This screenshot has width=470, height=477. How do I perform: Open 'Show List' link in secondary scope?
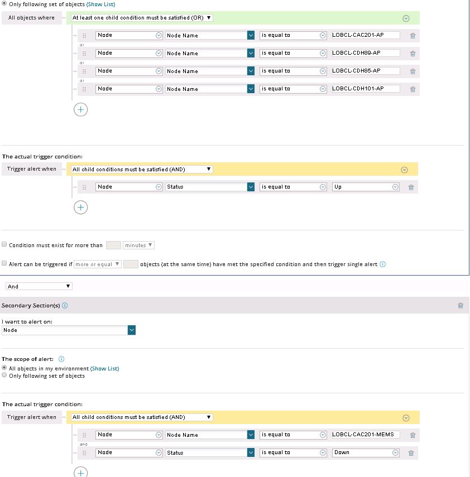pyautogui.click(x=104, y=368)
